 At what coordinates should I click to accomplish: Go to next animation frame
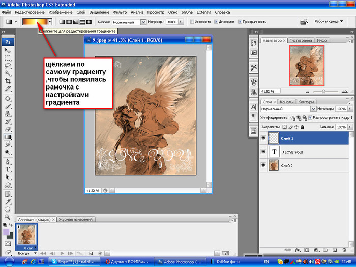[x=71, y=253]
